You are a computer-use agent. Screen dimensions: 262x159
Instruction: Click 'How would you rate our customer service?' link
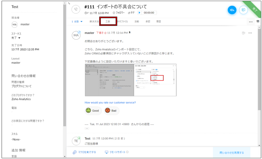110,102
